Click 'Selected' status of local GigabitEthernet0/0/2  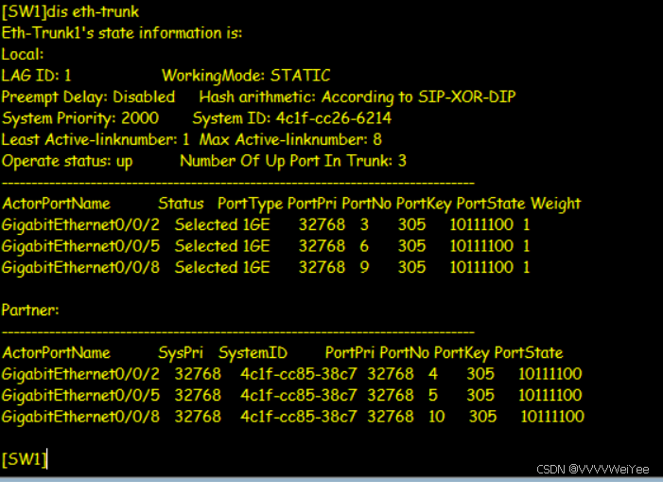coord(206,224)
